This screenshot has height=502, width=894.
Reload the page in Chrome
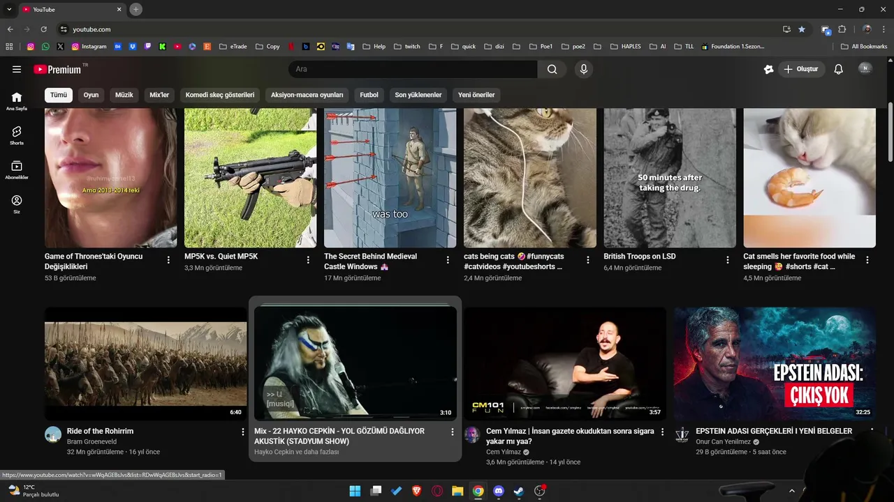[x=43, y=29]
